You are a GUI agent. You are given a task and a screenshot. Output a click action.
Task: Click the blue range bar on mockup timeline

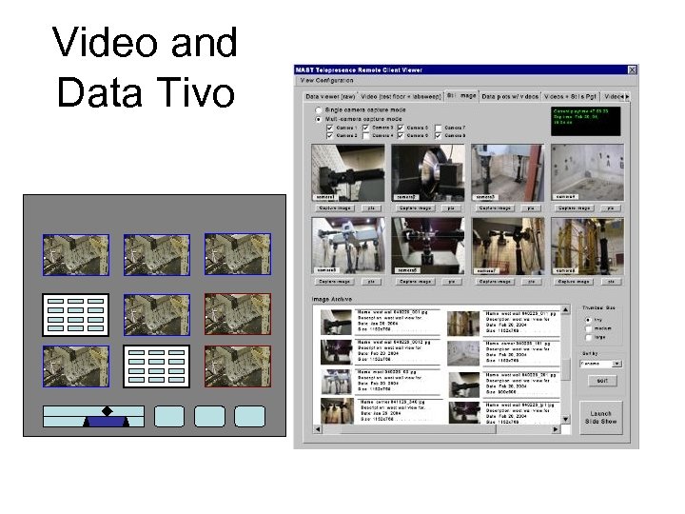(107, 423)
